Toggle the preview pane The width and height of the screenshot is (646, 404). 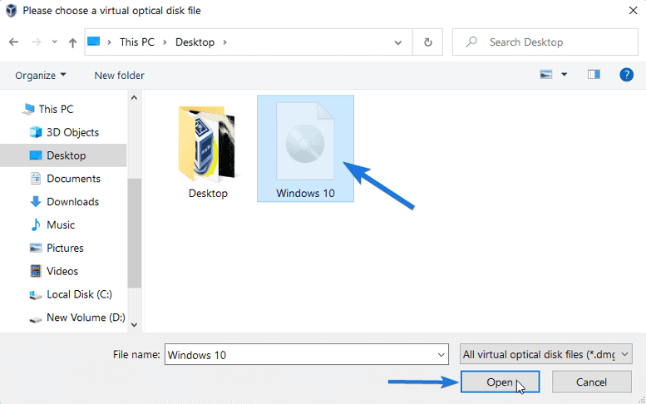pyautogui.click(x=594, y=75)
